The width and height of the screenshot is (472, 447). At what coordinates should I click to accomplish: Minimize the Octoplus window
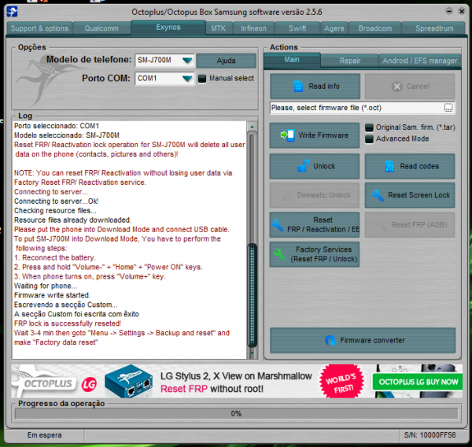[x=449, y=12]
